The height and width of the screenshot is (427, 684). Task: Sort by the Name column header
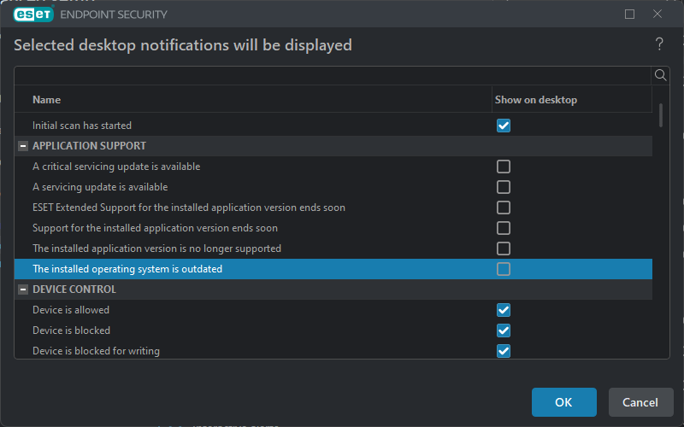click(47, 100)
